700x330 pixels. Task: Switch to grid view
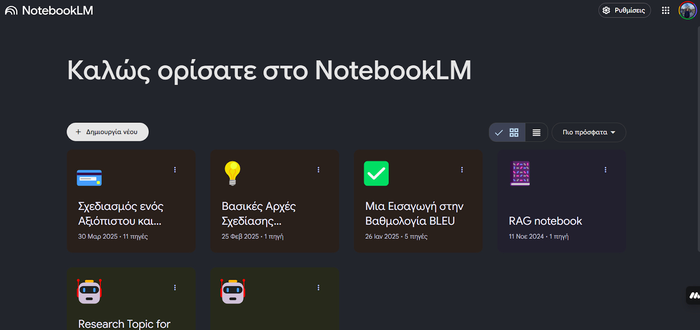click(x=507, y=132)
